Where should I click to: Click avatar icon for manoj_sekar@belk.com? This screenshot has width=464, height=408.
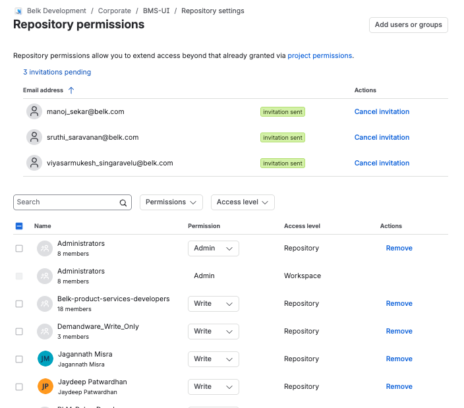34,111
